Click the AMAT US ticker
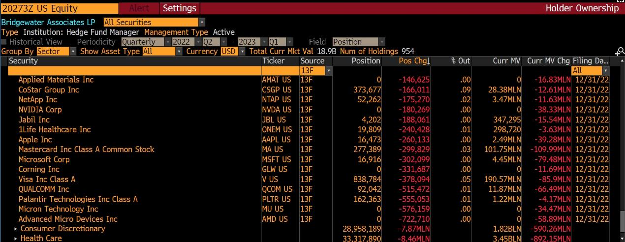This screenshot has width=625, height=242. click(x=276, y=80)
